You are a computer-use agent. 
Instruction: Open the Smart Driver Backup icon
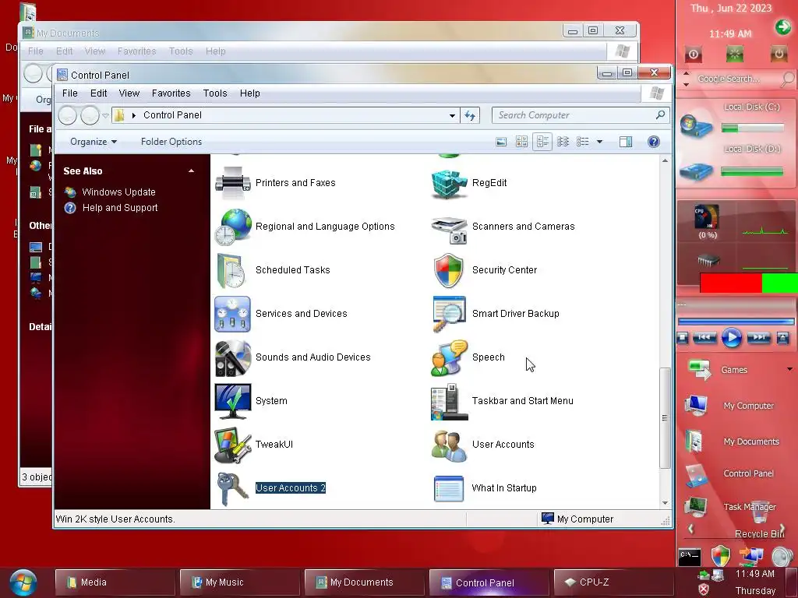pos(449,315)
